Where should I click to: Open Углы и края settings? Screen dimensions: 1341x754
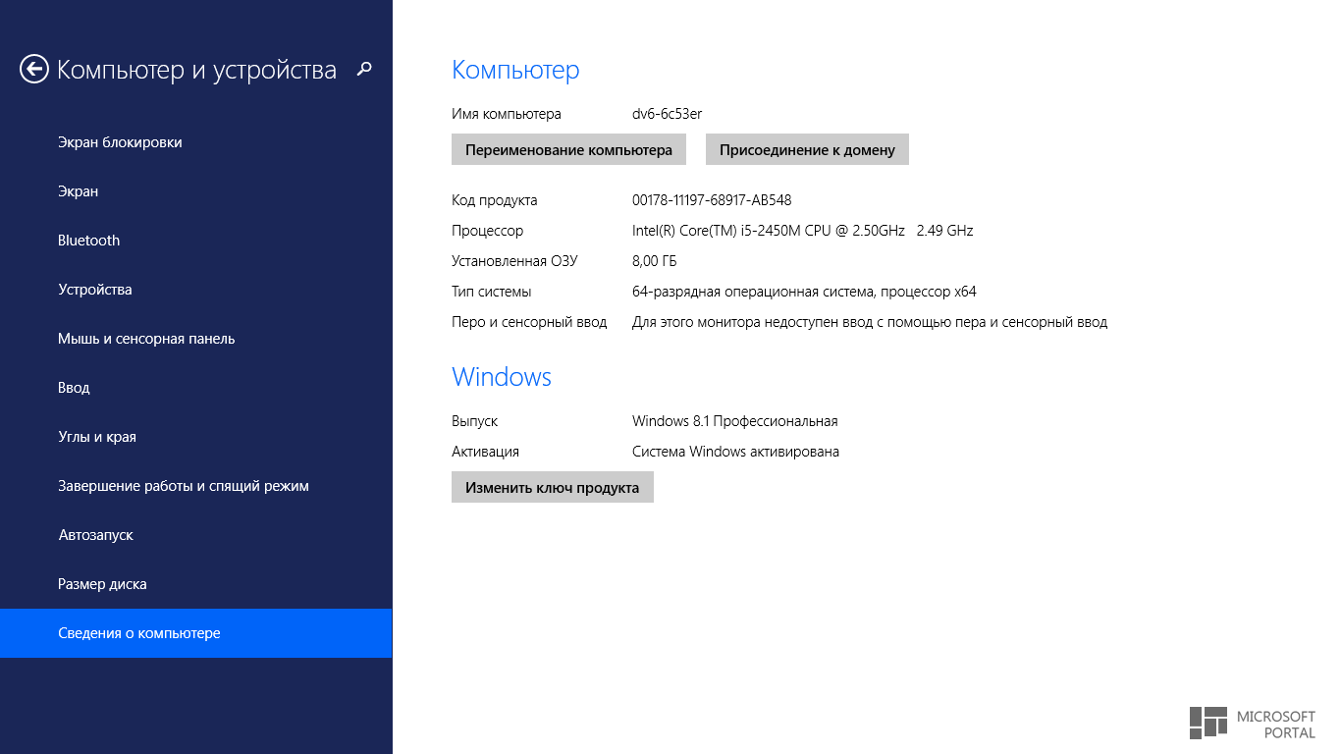point(195,437)
